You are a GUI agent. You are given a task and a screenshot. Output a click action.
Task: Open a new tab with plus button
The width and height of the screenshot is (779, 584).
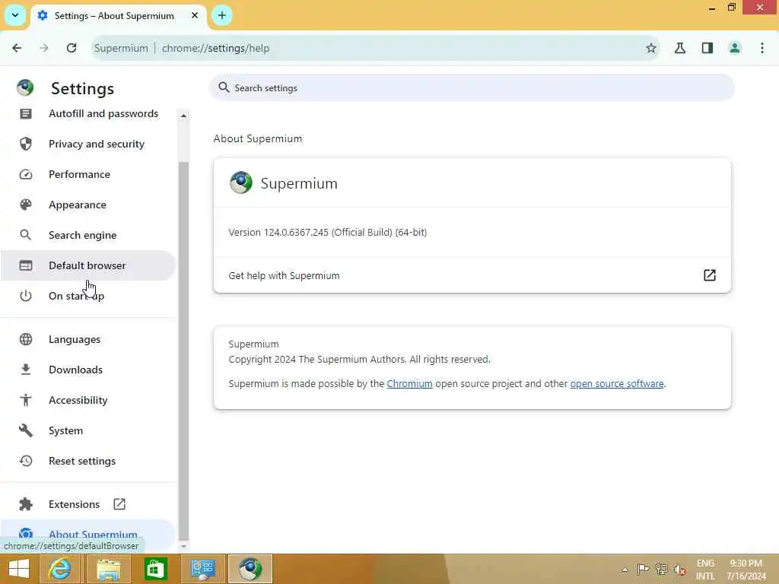pyautogui.click(x=222, y=15)
